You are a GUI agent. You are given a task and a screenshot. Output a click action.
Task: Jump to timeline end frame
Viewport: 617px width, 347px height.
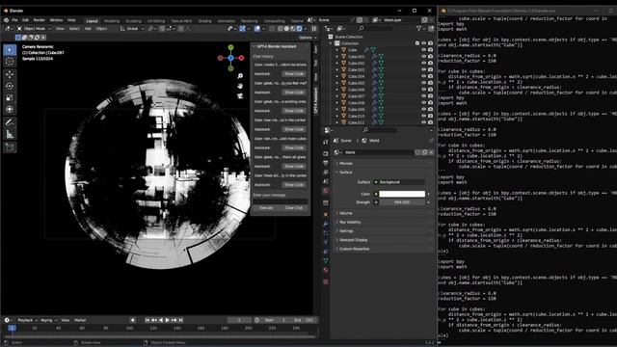[x=180, y=320]
